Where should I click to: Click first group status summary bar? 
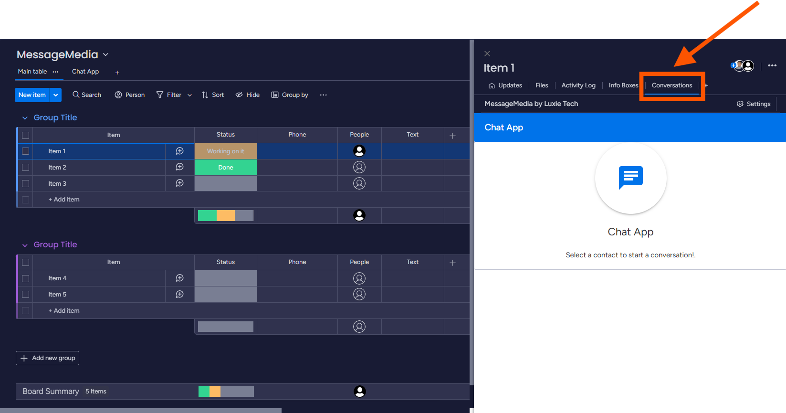point(226,216)
